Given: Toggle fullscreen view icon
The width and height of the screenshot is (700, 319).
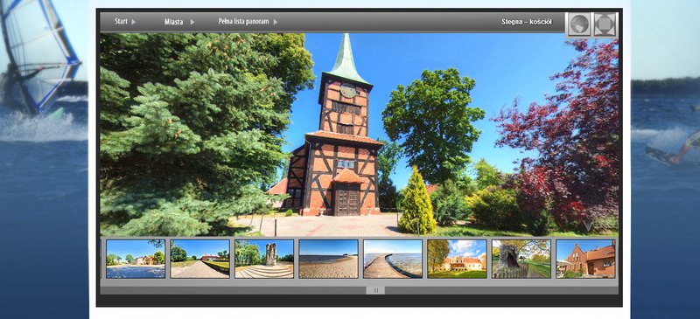Looking at the screenshot, I should coord(605,24).
